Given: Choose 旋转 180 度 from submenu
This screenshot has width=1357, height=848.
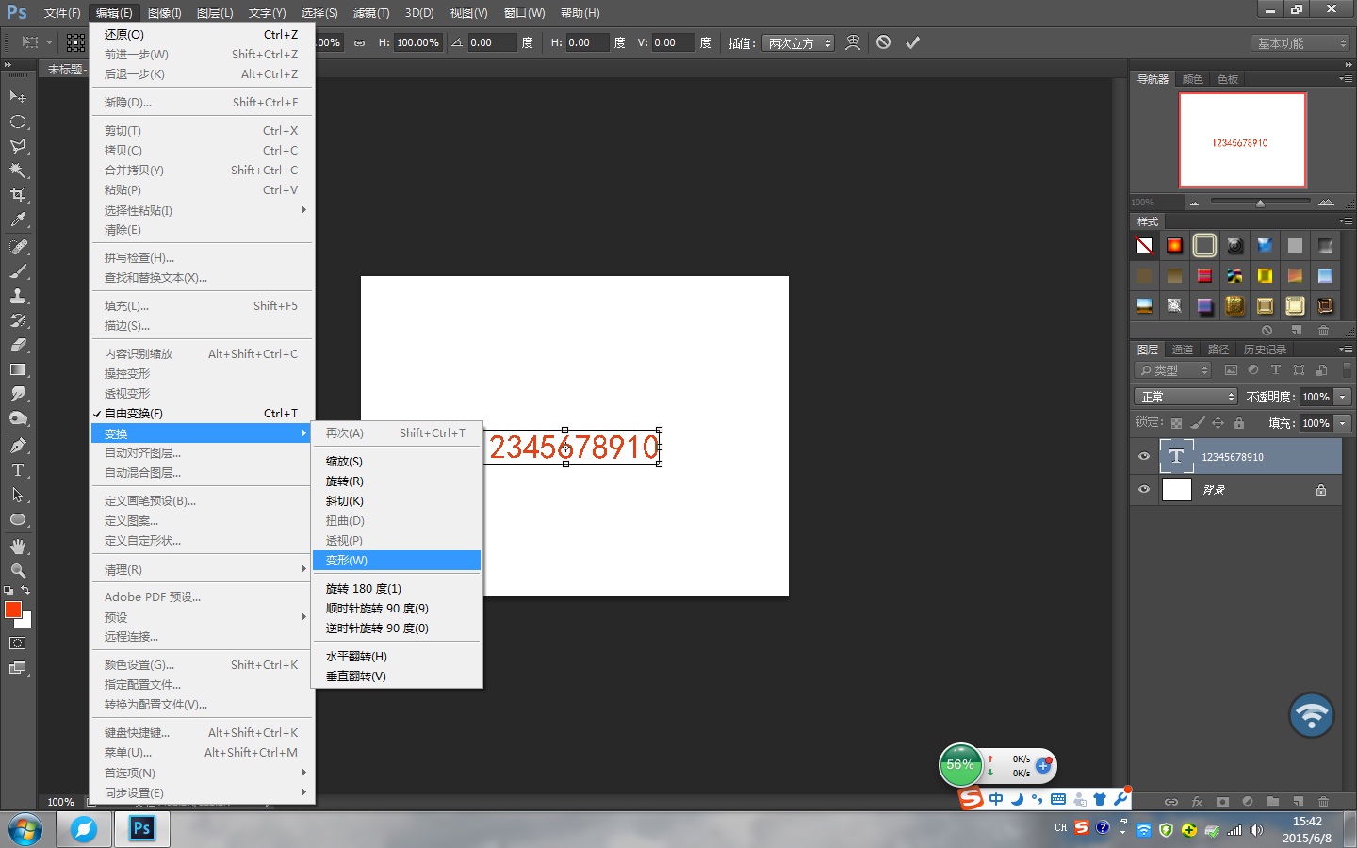Looking at the screenshot, I should click(397, 588).
